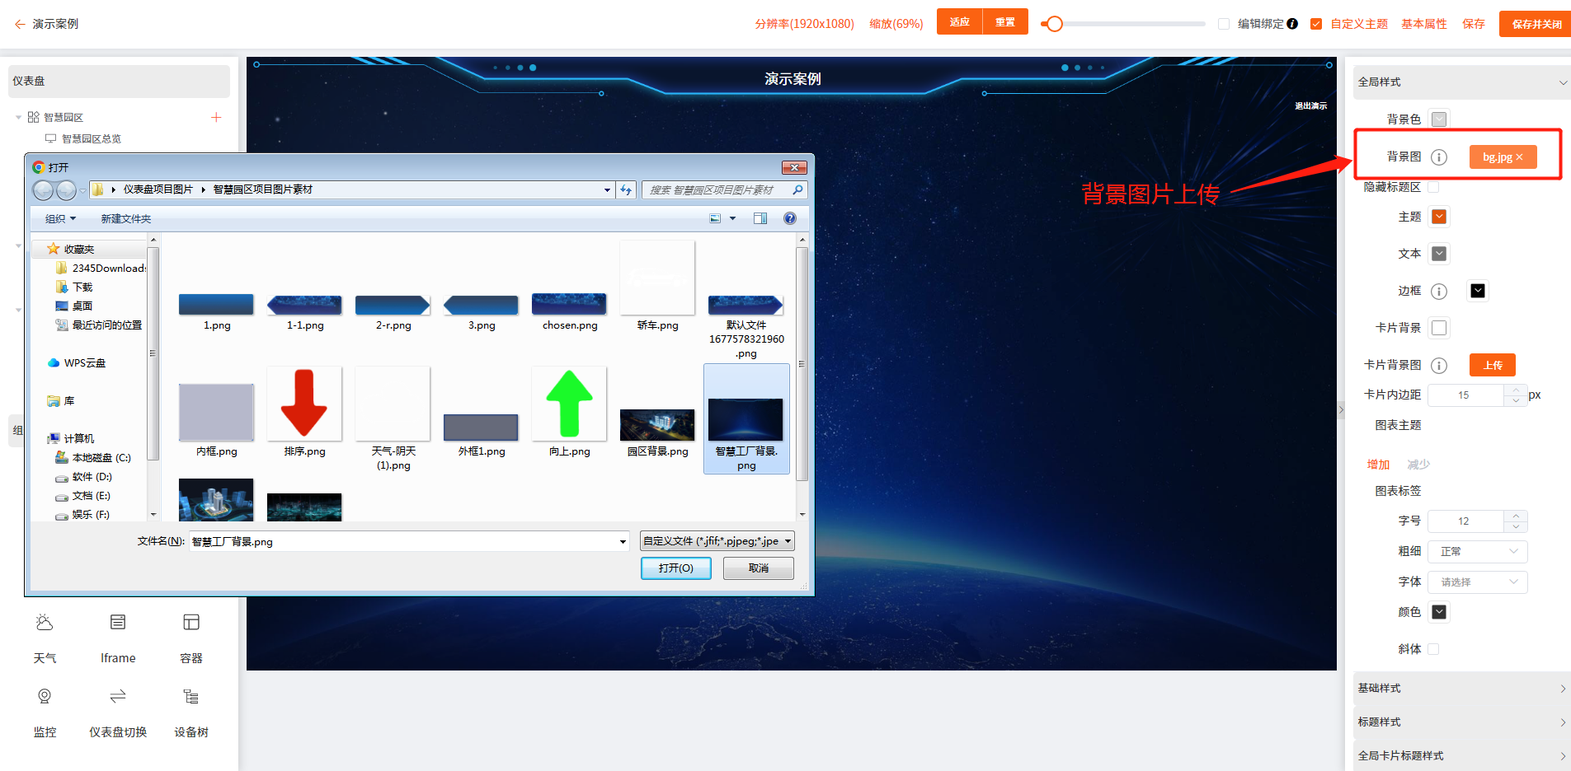Click the refresh button next to the path bar
This screenshot has width=1571, height=771.
pyautogui.click(x=626, y=190)
